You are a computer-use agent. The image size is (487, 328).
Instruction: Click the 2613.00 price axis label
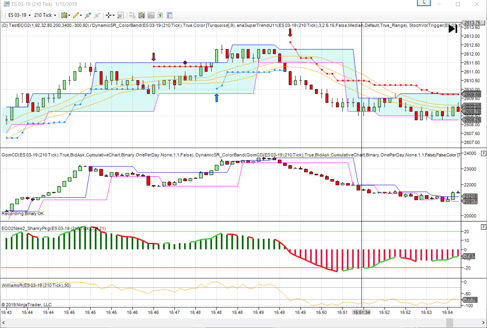[472, 36]
